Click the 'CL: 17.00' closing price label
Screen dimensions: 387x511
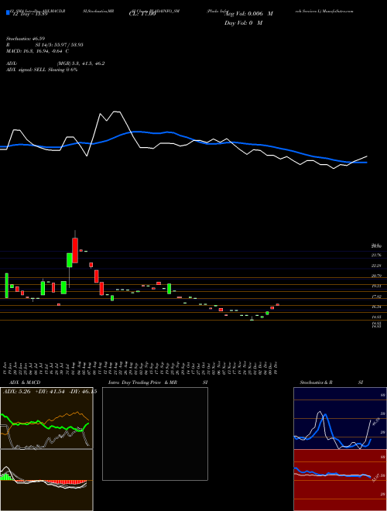(x=142, y=14)
